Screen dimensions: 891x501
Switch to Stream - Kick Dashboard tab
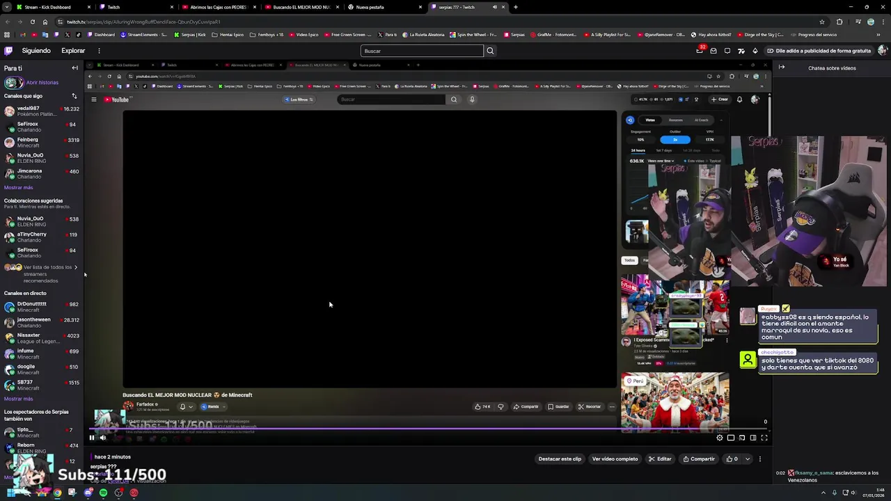47,7
